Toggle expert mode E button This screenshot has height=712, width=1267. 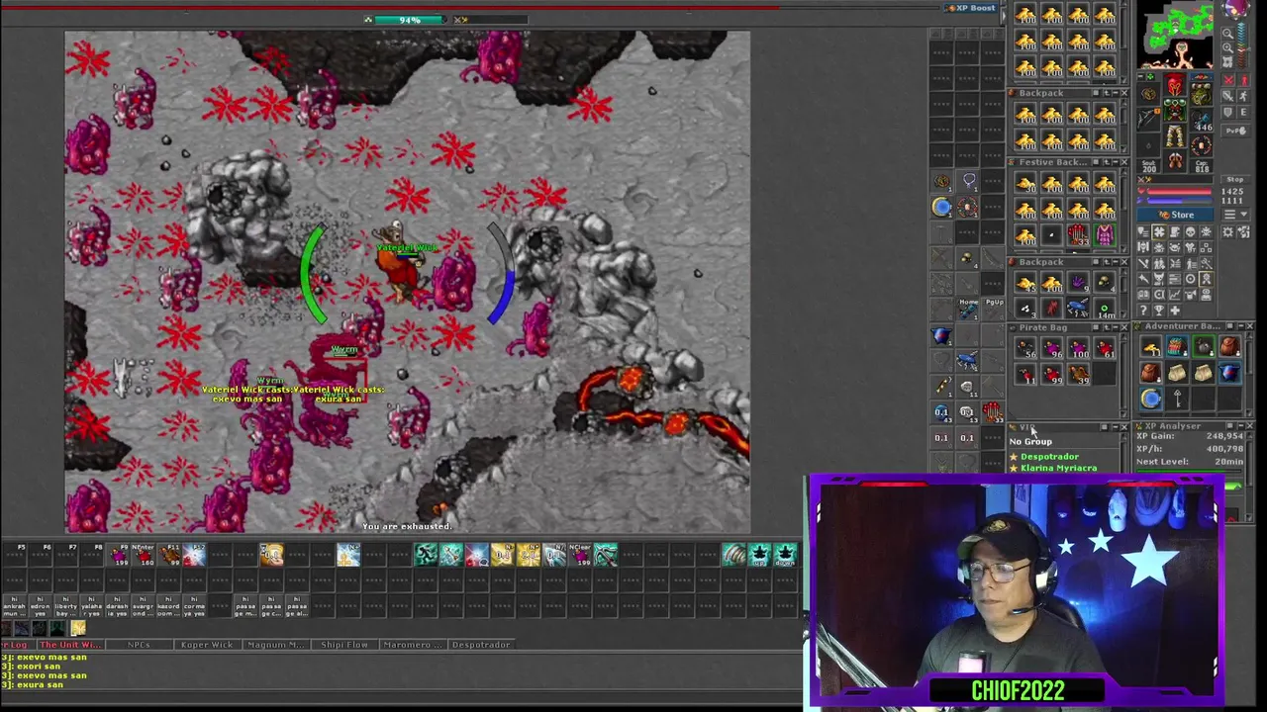[1244, 112]
